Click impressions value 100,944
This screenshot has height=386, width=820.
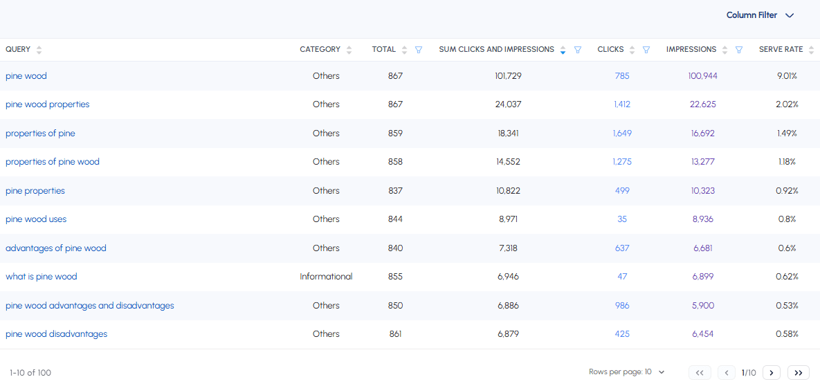702,76
